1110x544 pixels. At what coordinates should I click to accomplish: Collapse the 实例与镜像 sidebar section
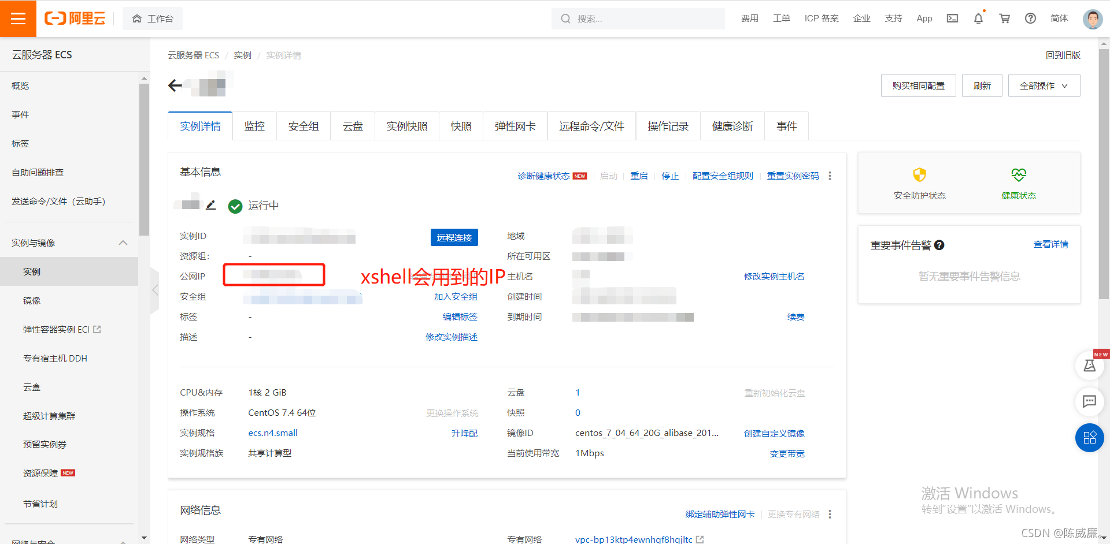pyautogui.click(x=123, y=243)
